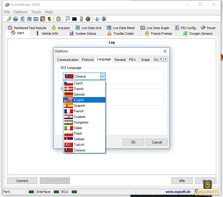Choose English from language list
This screenshot has height=197, width=223.
(84, 100)
